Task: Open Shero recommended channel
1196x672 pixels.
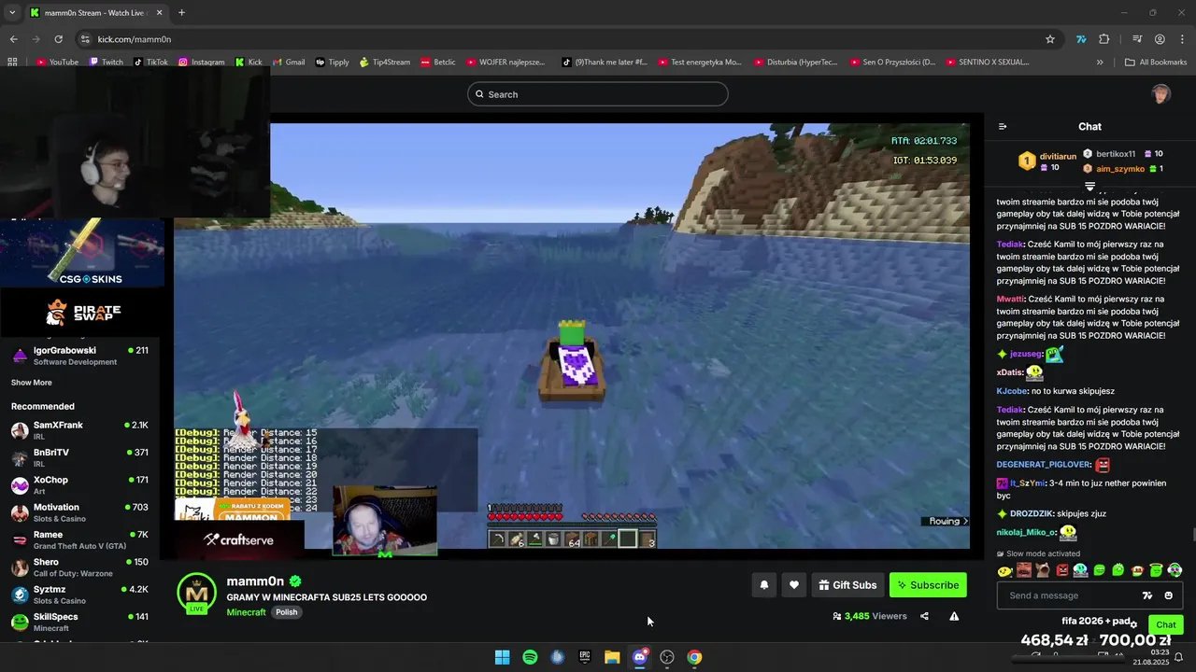Action: 79,567
